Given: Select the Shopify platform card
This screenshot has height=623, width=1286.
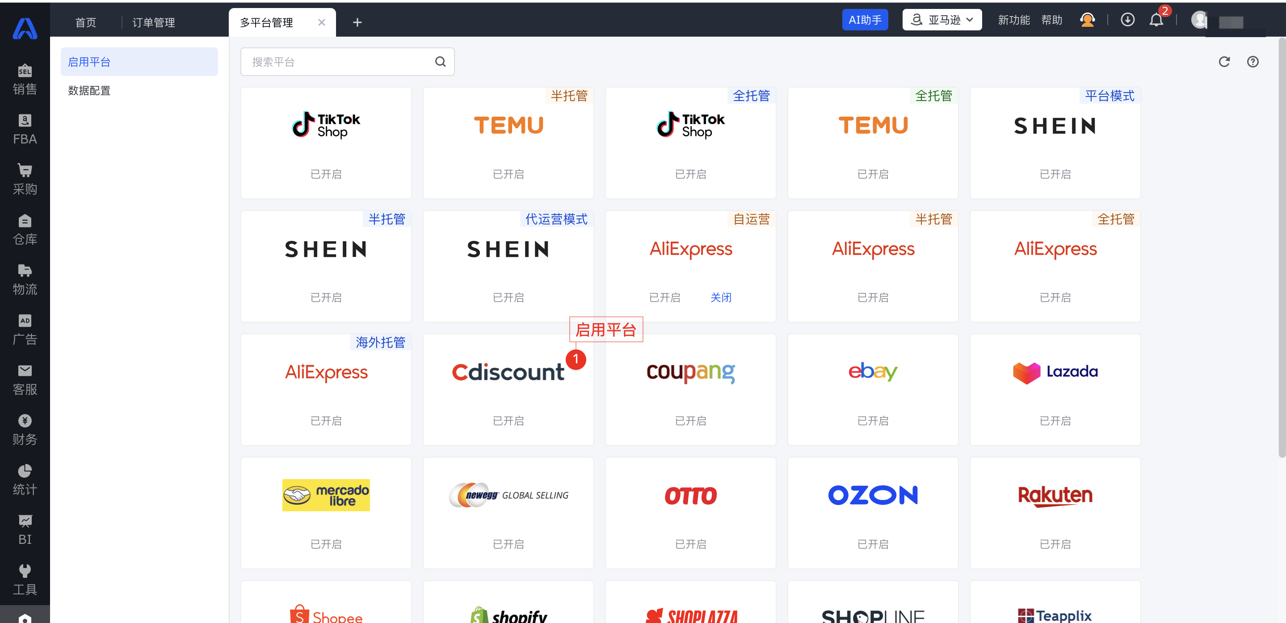Looking at the screenshot, I should pos(508,602).
